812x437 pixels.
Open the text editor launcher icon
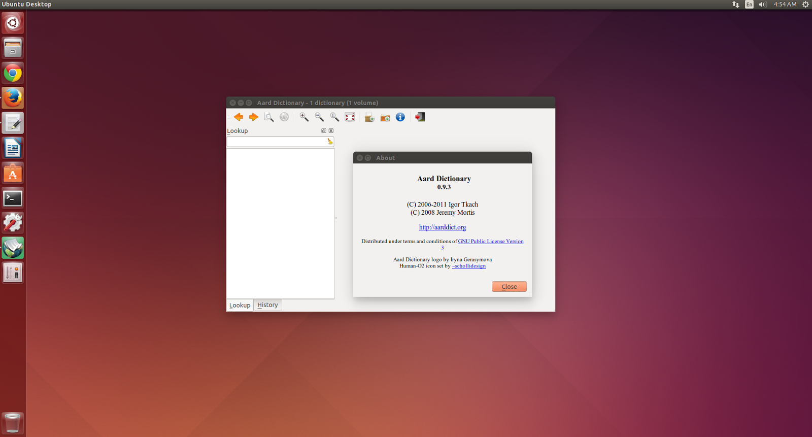click(x=13, y=123)
